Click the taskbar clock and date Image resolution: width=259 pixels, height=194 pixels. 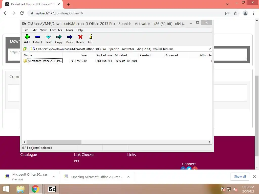(x=248, y=189)
